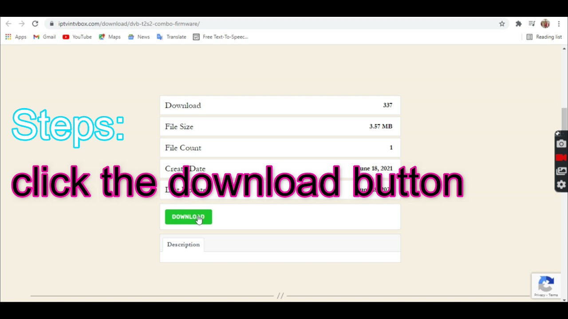568x319 pixels.
Task: Click the green DOWNLOAD button
Action: click(188, 217)
